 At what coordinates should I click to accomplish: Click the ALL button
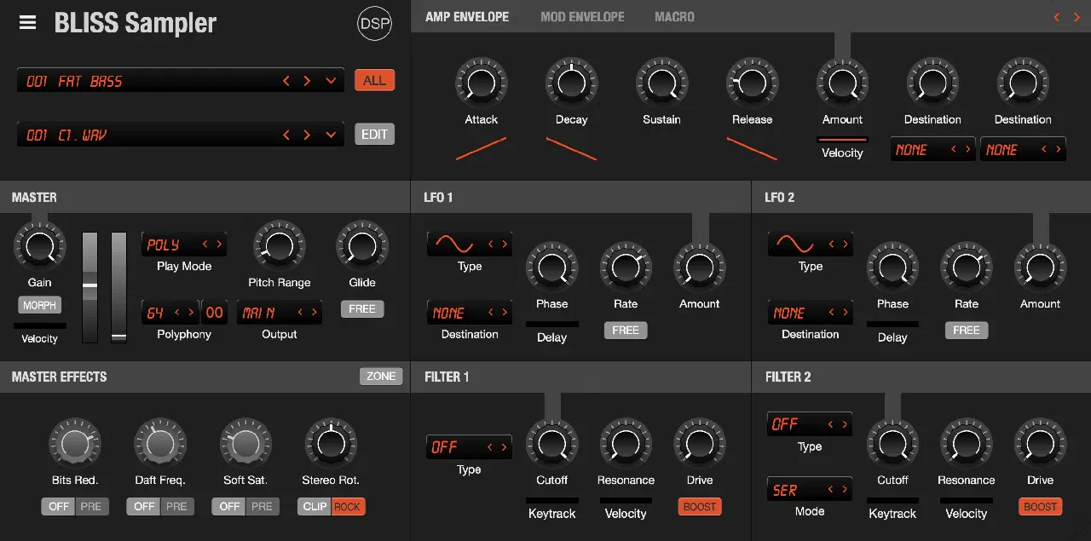[x=374, y=80]
